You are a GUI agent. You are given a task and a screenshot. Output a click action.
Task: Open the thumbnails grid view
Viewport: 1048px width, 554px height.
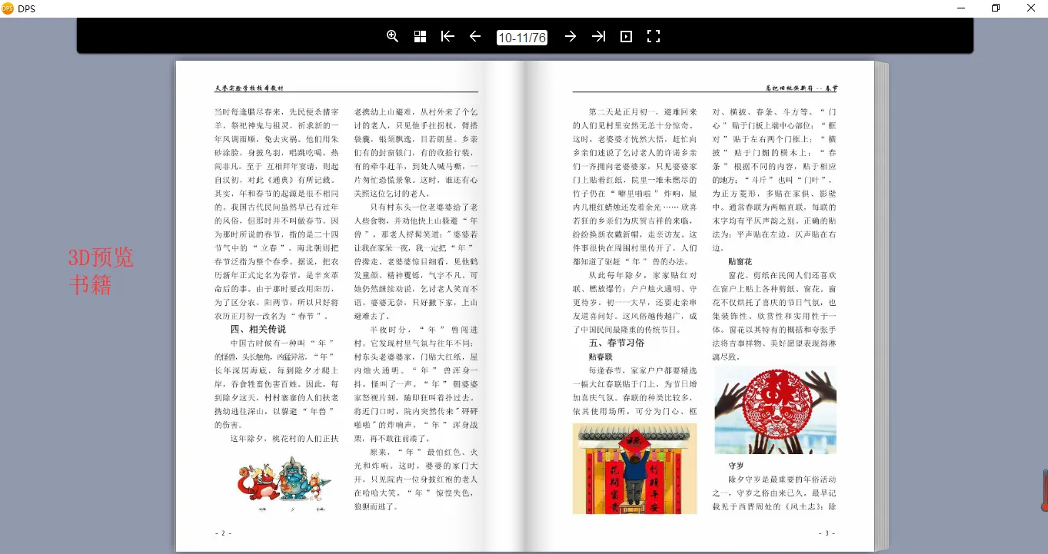(x=420, y=36)
